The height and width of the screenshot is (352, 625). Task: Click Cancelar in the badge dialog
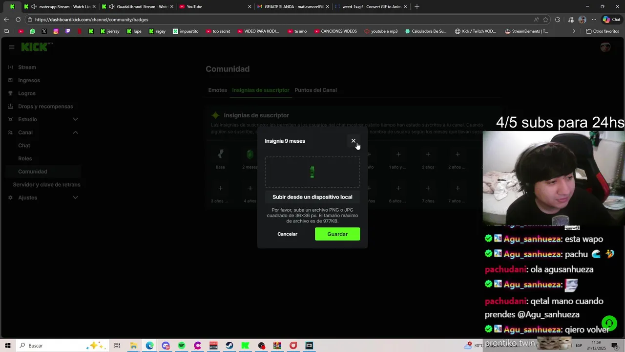tap(287, 234)
